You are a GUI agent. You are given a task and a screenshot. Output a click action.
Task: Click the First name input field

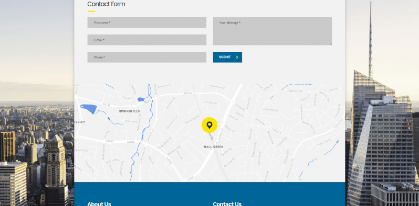point(146,22)
